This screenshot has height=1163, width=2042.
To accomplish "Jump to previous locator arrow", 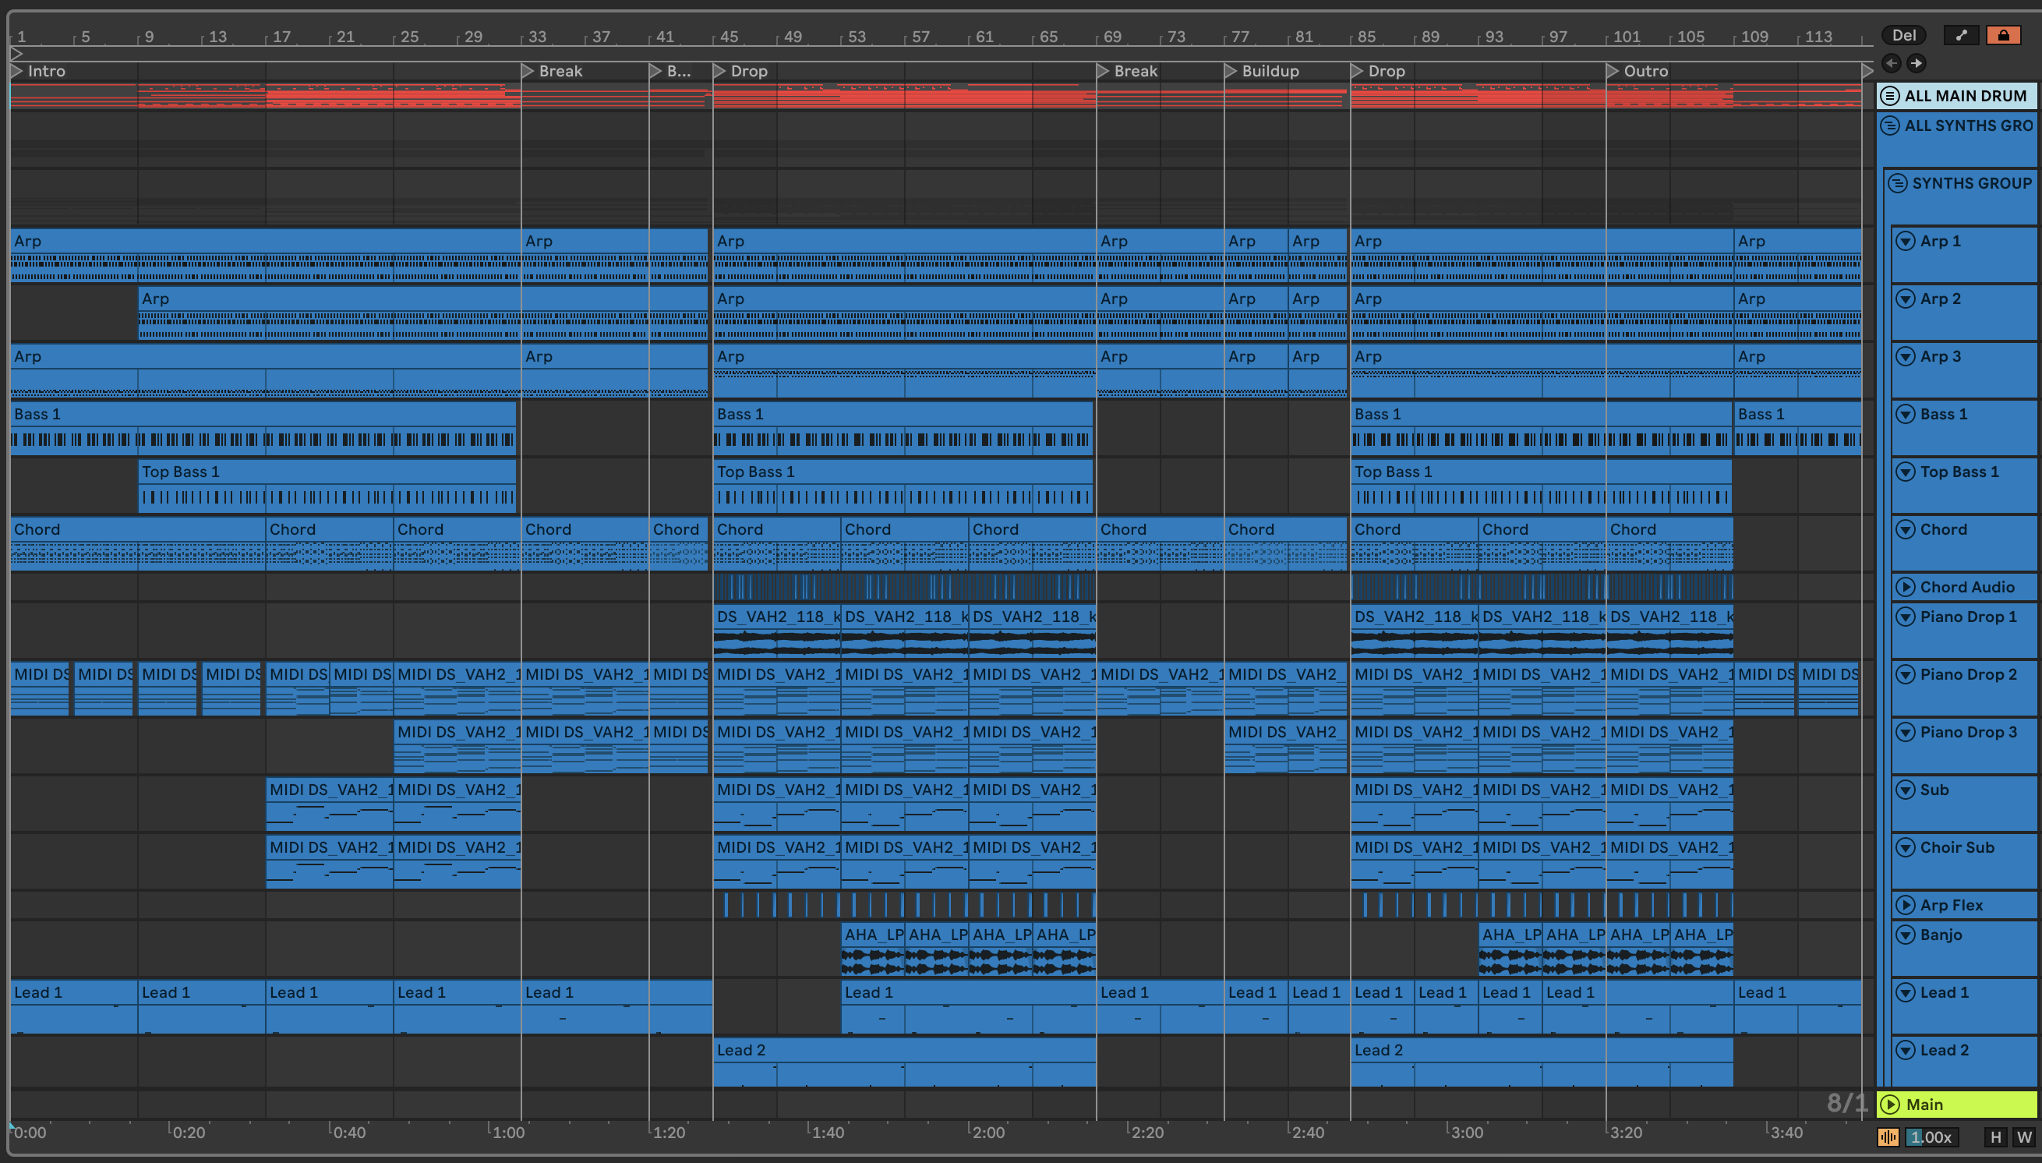I will pos(1891,63).
